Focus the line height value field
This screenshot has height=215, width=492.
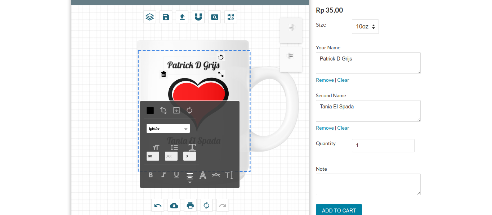(x=171, y=156)
